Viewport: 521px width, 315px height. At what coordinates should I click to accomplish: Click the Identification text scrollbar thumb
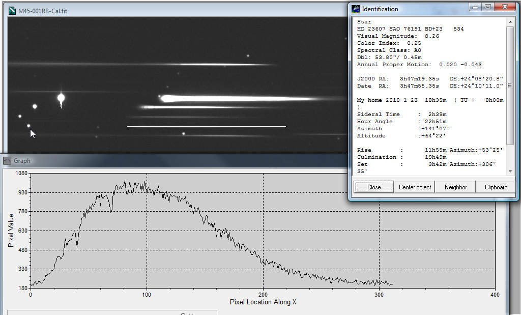click(x=510, y=85)
